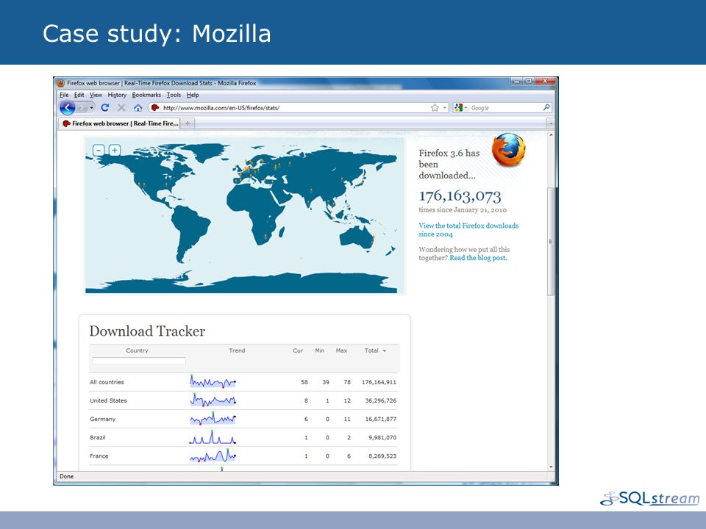This screenshot has width=706, height=529.
Task: Click the France trend sparkline
Action: pos(213,456)
